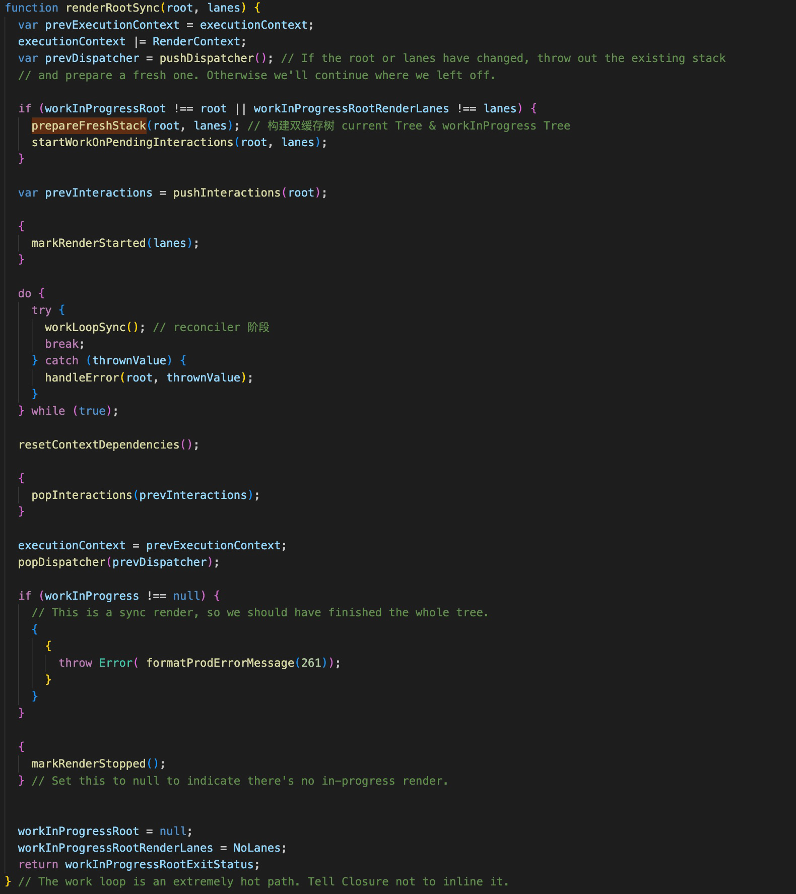Screen dimensions: 796x894
Task: Click the function keyword
Action: (x=31, y=8)
